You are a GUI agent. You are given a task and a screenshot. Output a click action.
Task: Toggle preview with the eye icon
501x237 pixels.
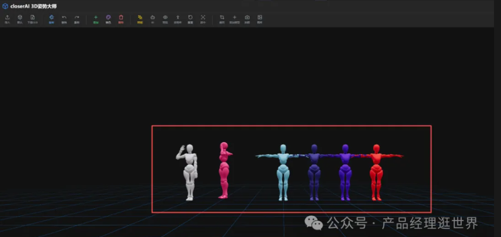click(165, 17)
